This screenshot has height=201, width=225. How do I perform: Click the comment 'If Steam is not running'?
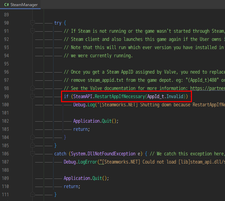144,31
